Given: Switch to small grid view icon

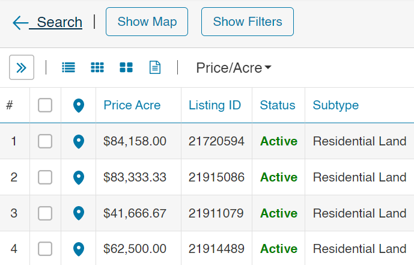Looking at the screenshot, I should coord(97,67).
